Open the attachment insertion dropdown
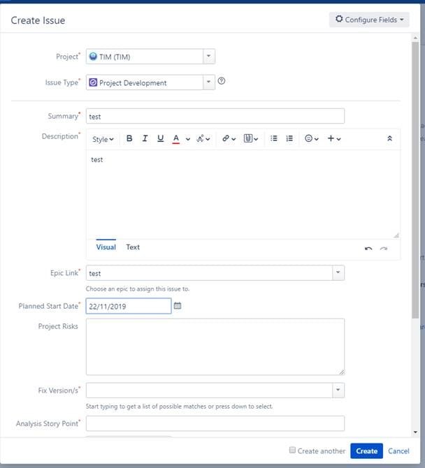This screenshot has width=425, height=468. (x=251, y=138)
